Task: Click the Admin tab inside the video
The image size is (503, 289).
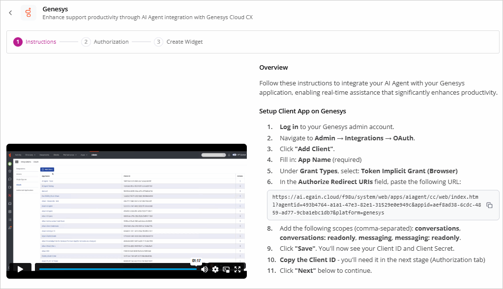Action: click(x=94, y=155)
